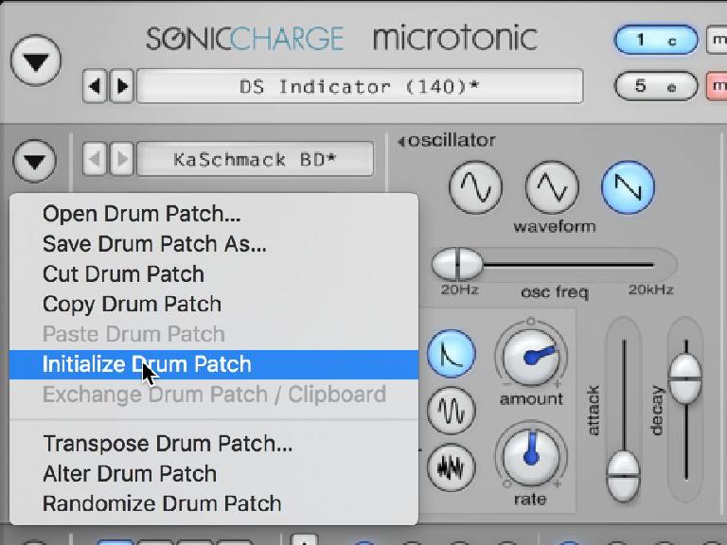Select next drum patch arrow
The width and height of the screenshot is (727, 545).
(x=122, y=159)
